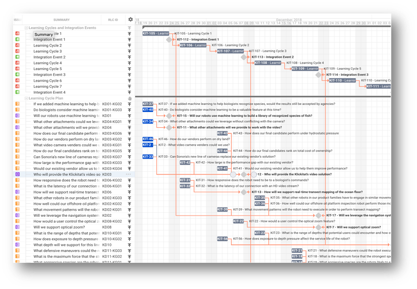
Task: Sort by the SUMMARY column header
Action: (62, 20)
